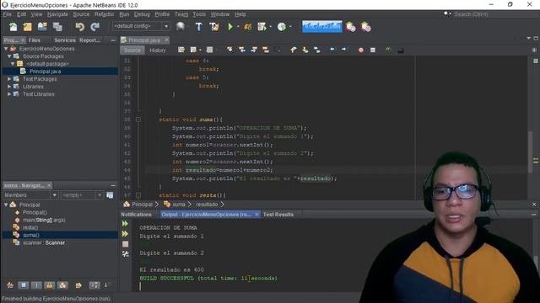The width and height of the screenshot is (540, 303).
Task: Open the Navigate menu
Action: click(x=57, y=14)
